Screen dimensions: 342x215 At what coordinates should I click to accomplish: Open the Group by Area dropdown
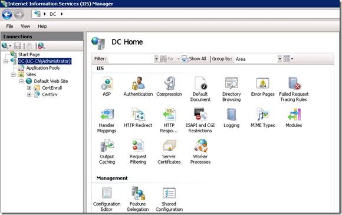coord(279,59)
